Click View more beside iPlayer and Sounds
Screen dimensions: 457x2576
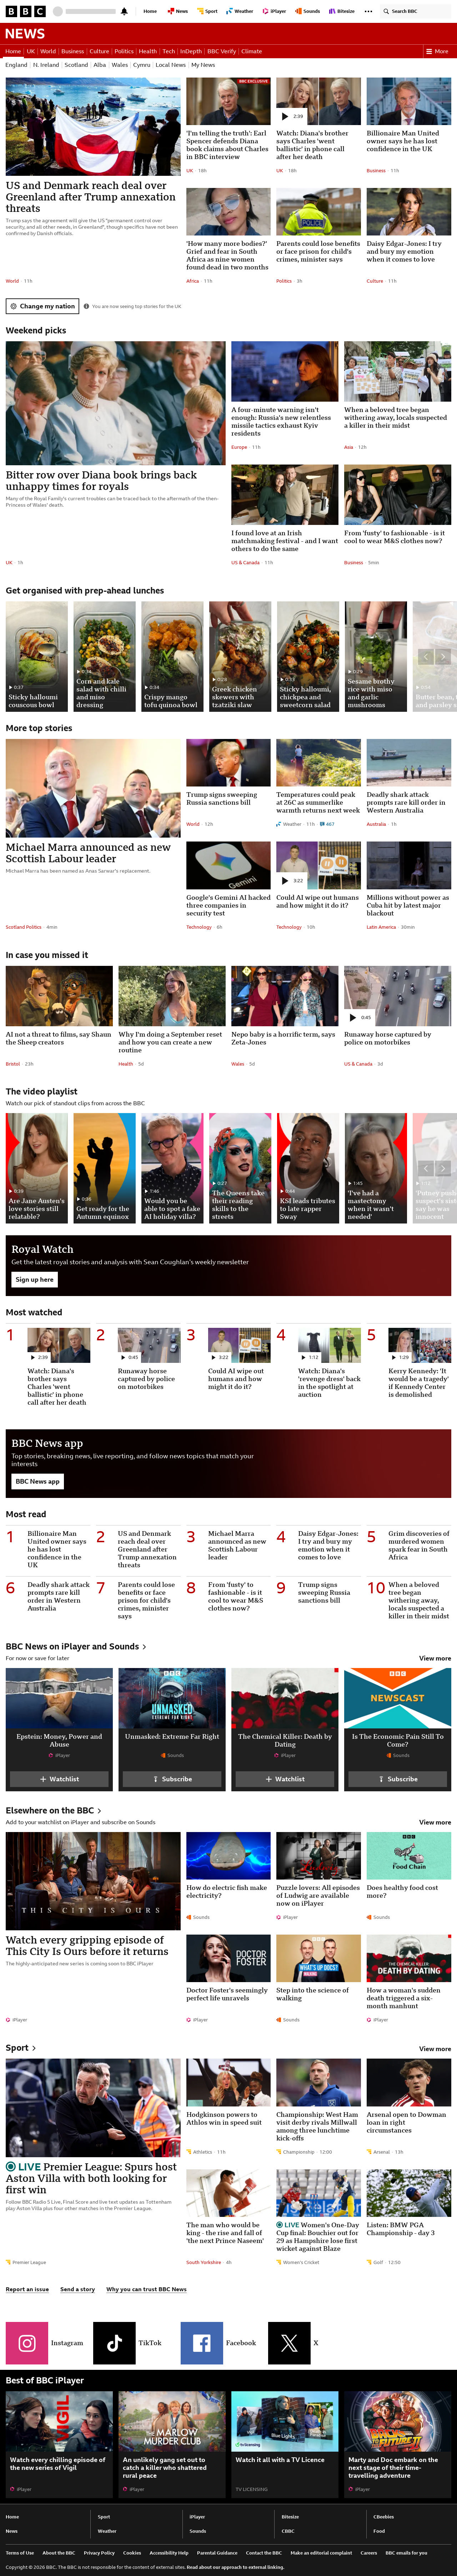pos(435,1658)
